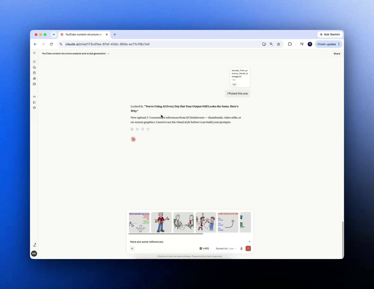The width and height of the screenshot is (374, 289).
Task: Copy the Claude response with copy icon
Action: (x=132, y=129)
